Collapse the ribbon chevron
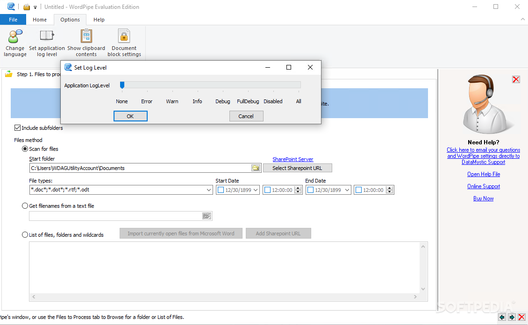The height and width of the screenshot is (325, 528). pos(522,20)
